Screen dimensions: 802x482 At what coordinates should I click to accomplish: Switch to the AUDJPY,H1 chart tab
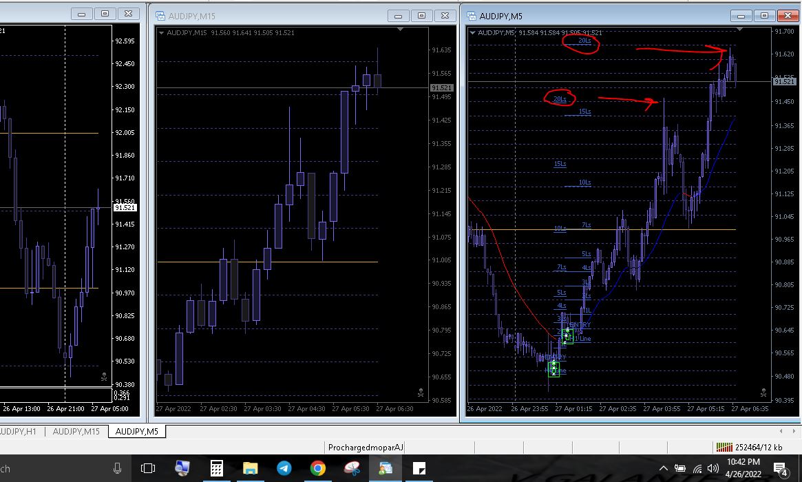(19, 431)
